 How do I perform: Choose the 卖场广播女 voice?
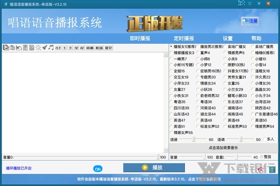pos(235,46)
